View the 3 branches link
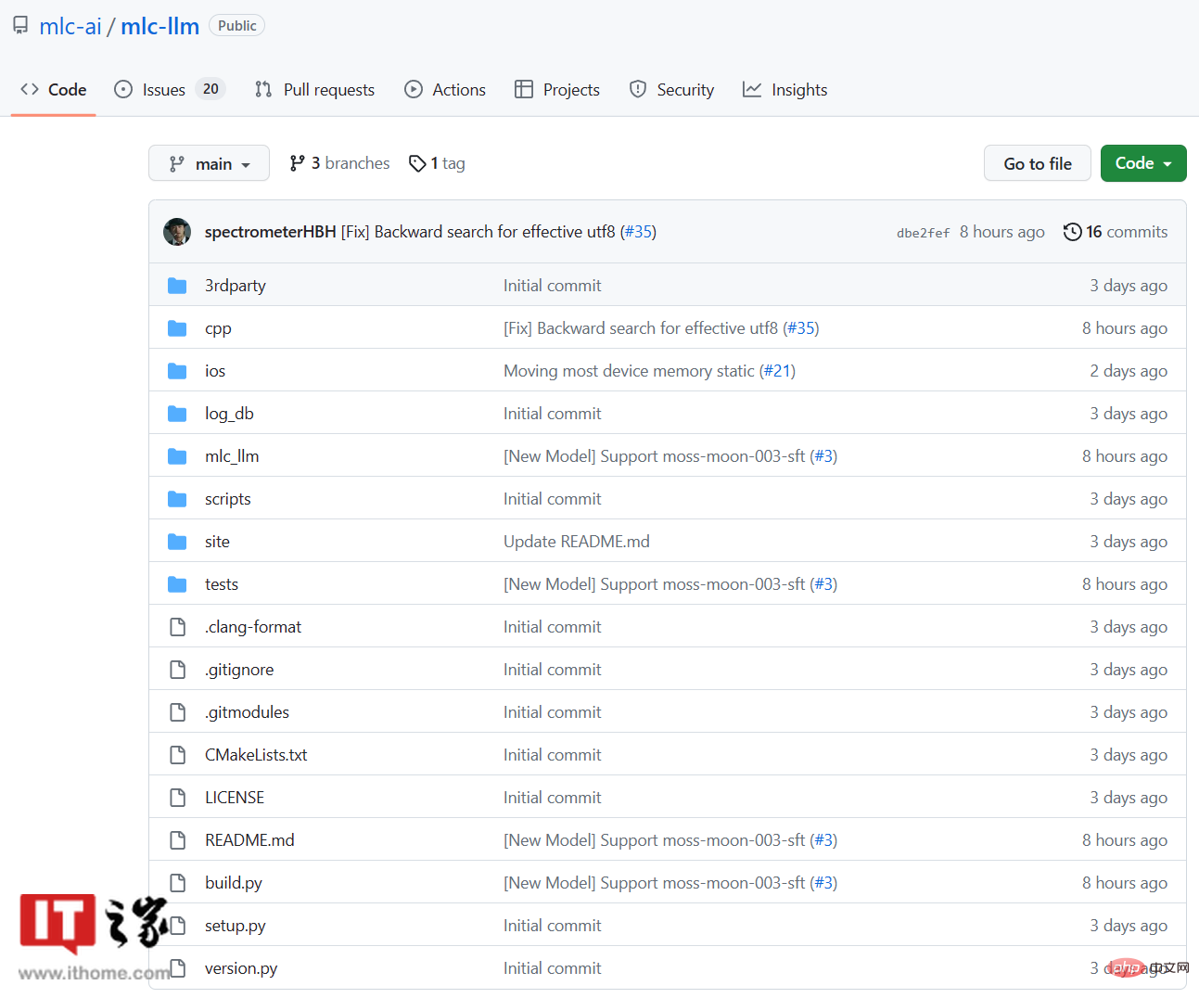The width and height of the screenshot is (1199, 998). (339, 163)
